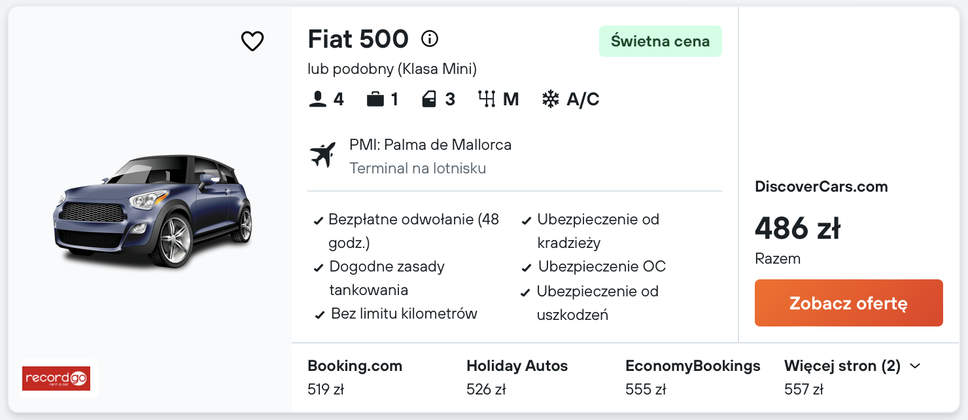Click the DiscoverCars.com provider name
This screenshot has width=968, height=420.
coord(821,186)
